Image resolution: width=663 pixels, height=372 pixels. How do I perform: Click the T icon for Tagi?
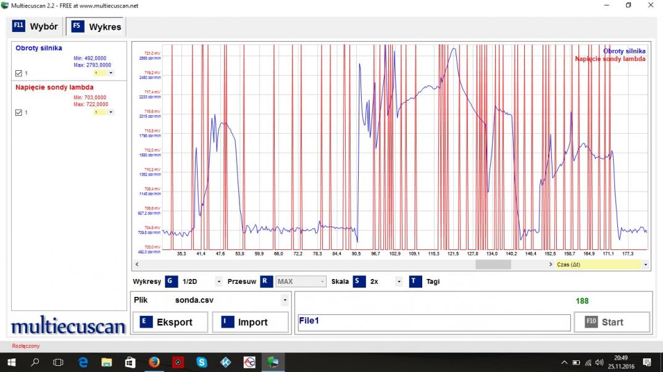pyautogui.click(x=415, y=281)
